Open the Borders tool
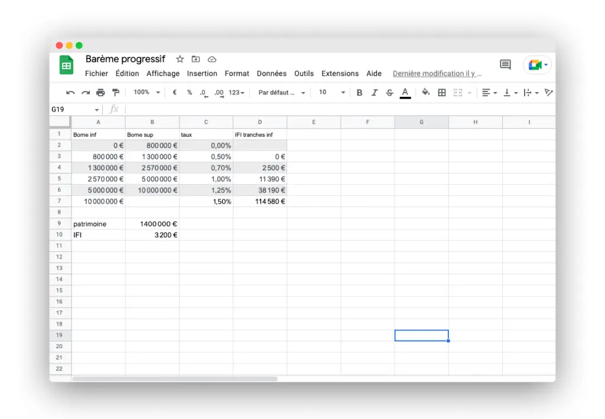Image resolution: width=605 pixels, height=419 pixels. click(x=442, y=93)
